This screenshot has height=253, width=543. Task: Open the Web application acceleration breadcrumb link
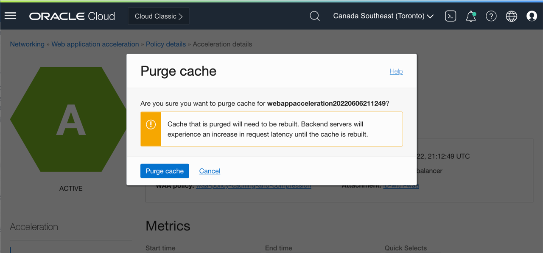click(x=95, y=44)
